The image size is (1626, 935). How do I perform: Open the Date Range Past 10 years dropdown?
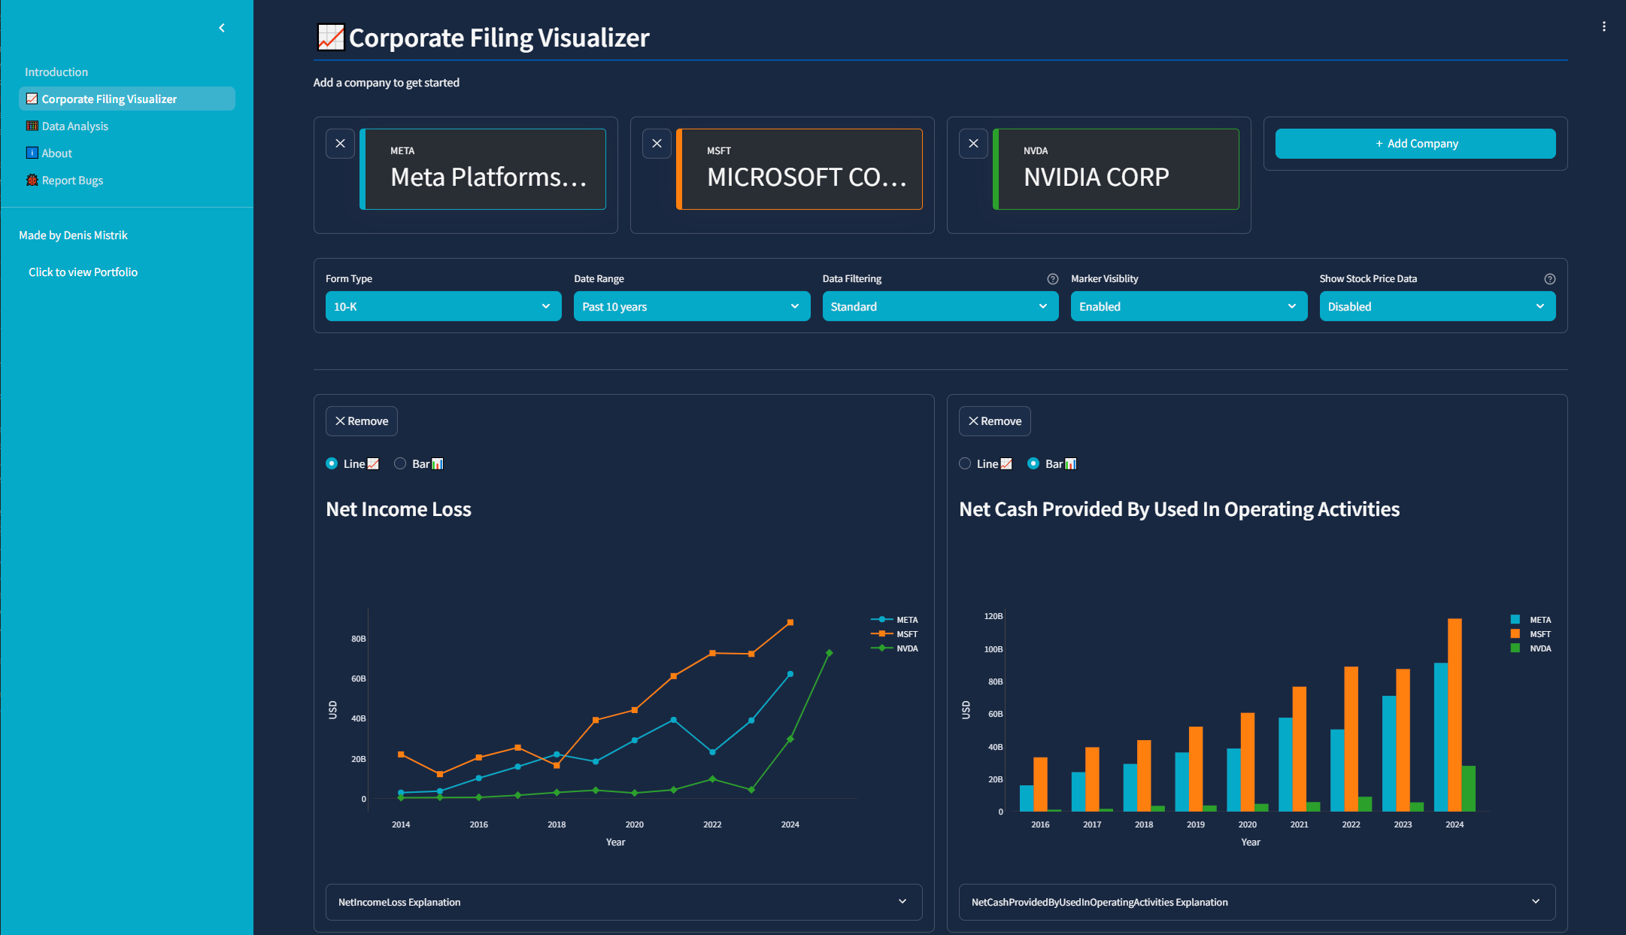[691, 307]
